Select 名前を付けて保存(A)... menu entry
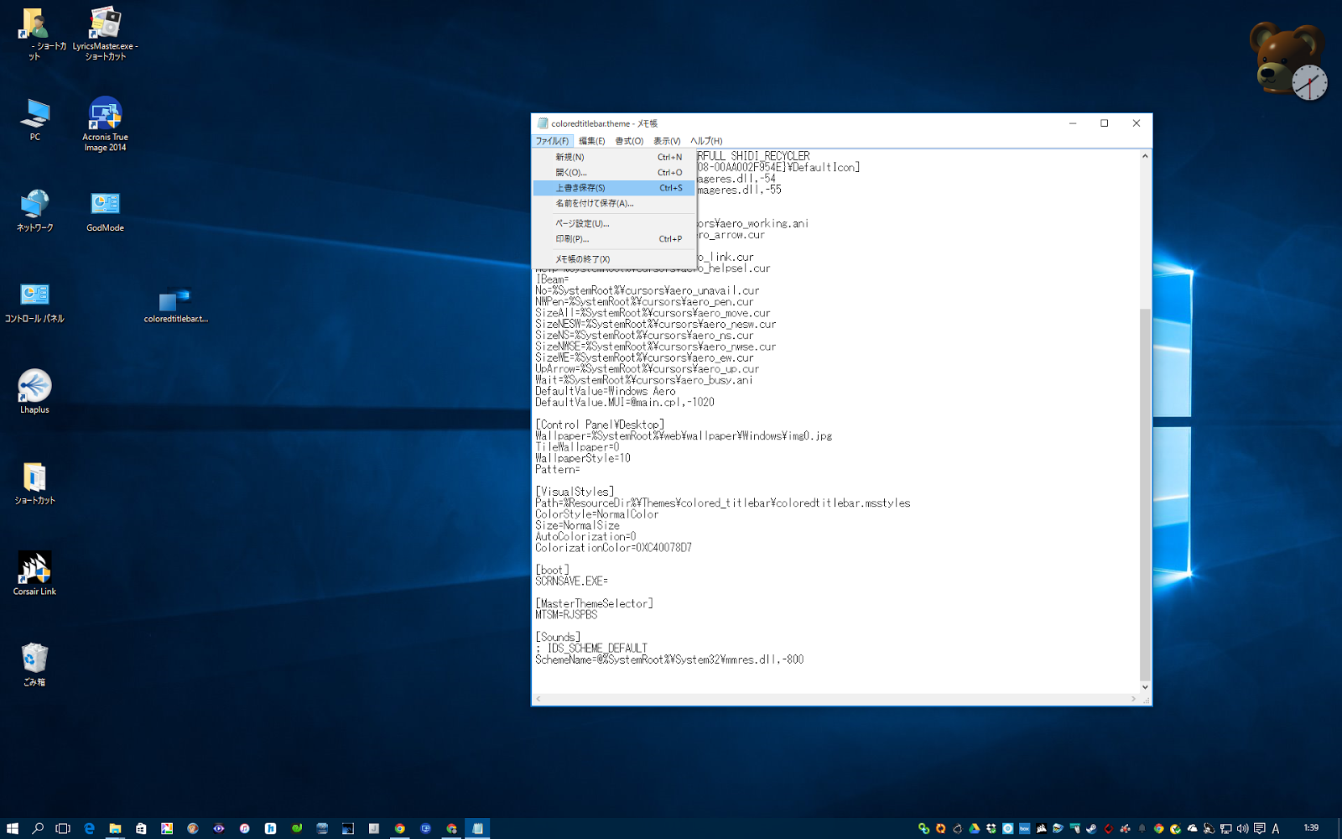1342x839 pixels. tap(615, 203)
